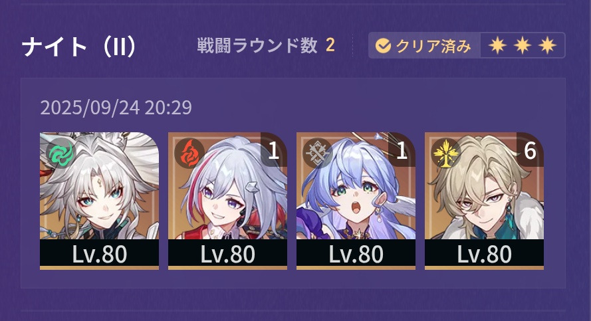The image size is (591, 321).
Task: Click the 戦闘ラウンド数 2 text
Action: [266, 46]
